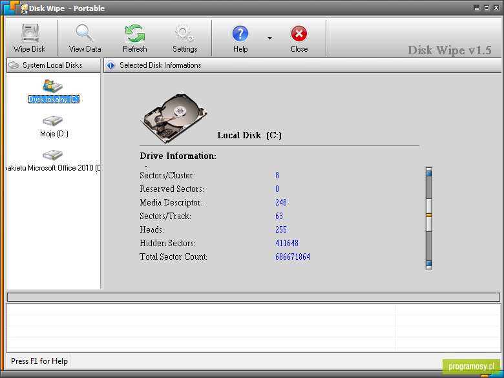Click the Disk Wipe title bar icon
504x378 pixels.
25,8
